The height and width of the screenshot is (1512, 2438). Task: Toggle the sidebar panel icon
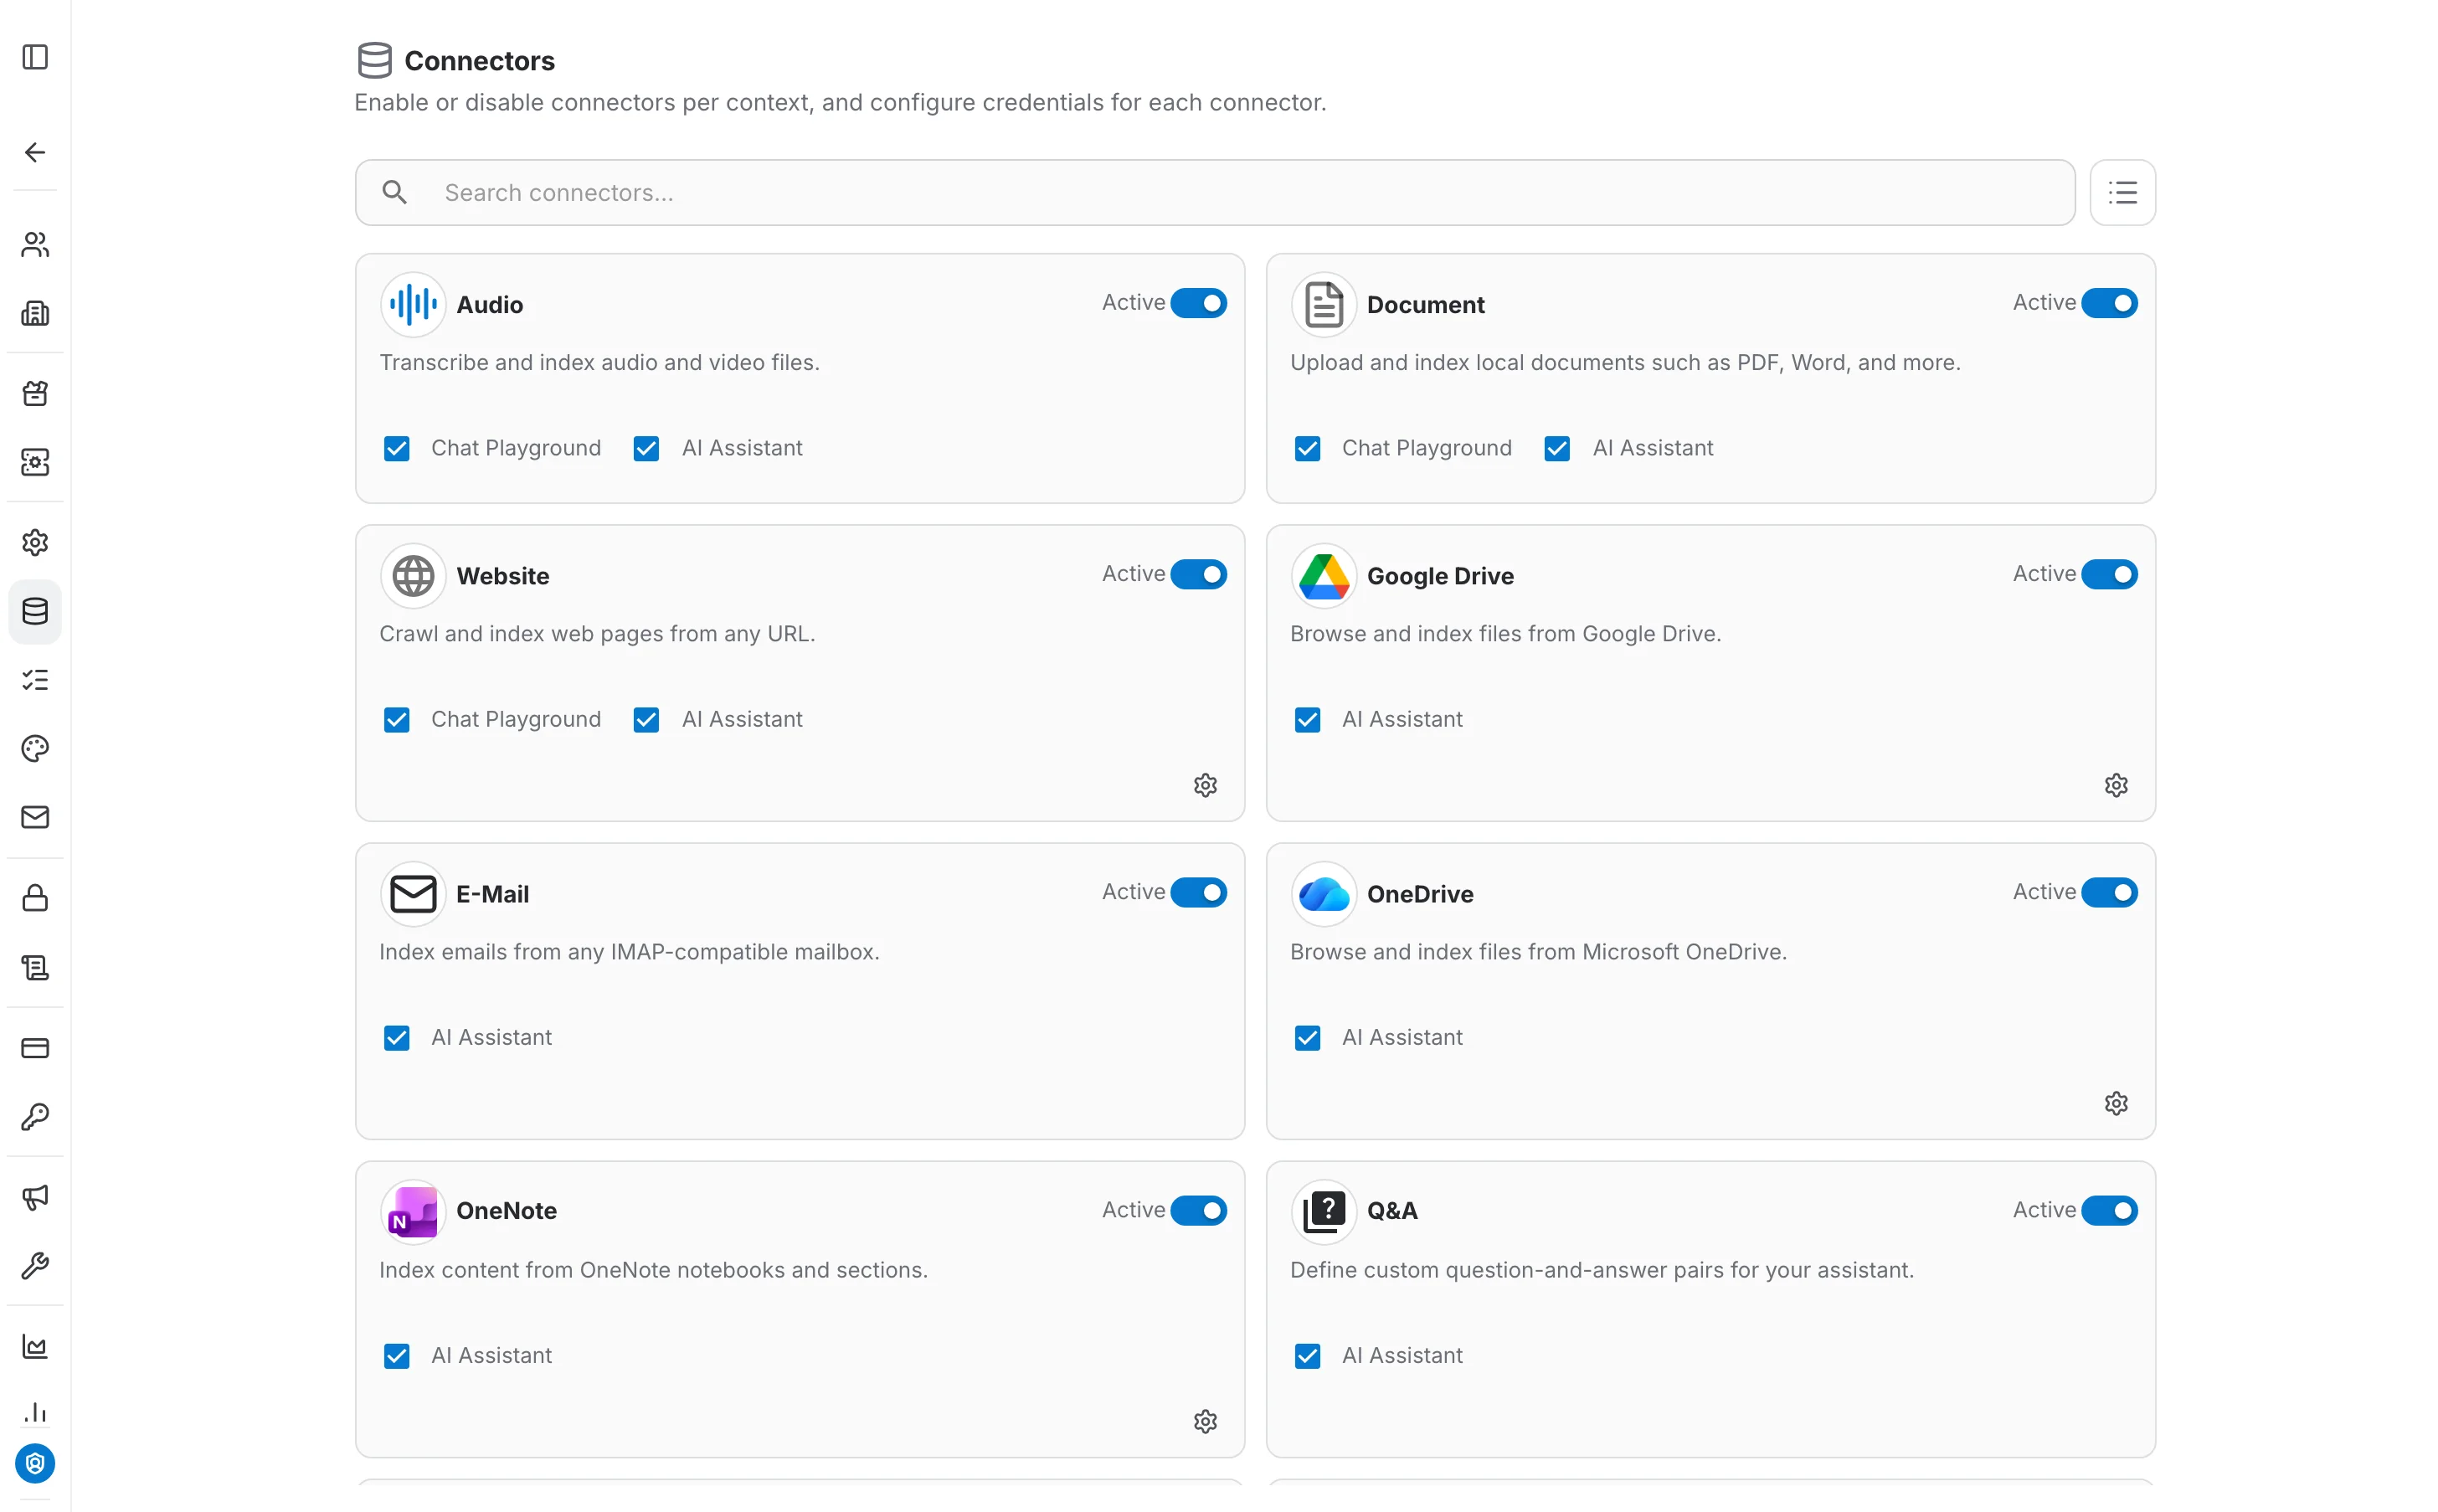35,57
